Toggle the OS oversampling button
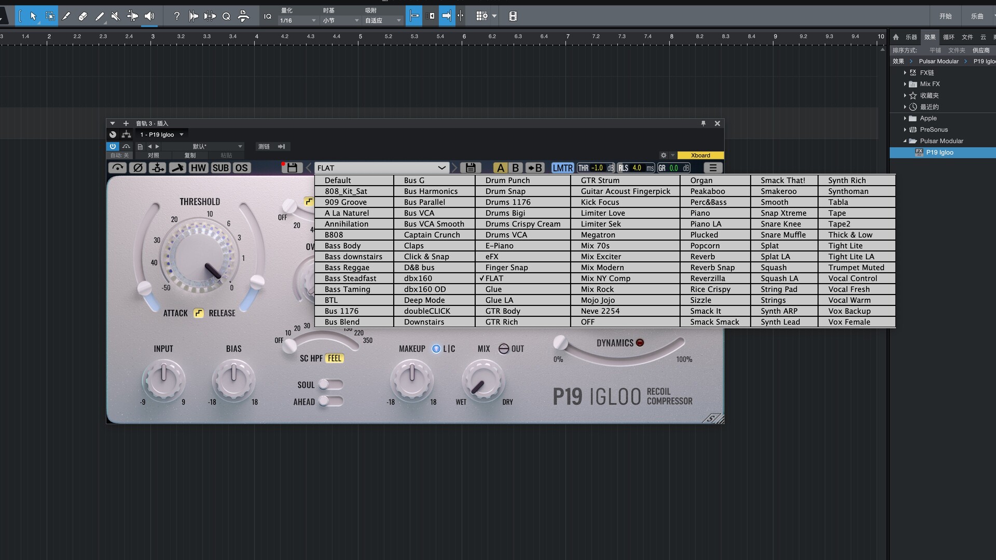This screenshot has width=996, height=560. click(241, 167)
